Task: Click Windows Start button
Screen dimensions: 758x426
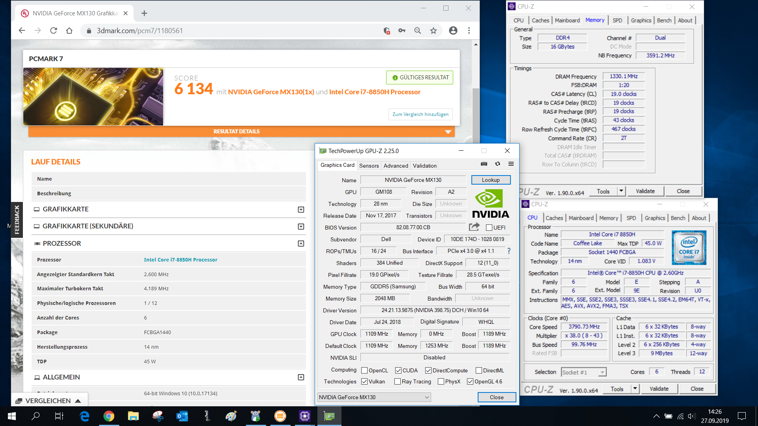Action: click(12, 416)
